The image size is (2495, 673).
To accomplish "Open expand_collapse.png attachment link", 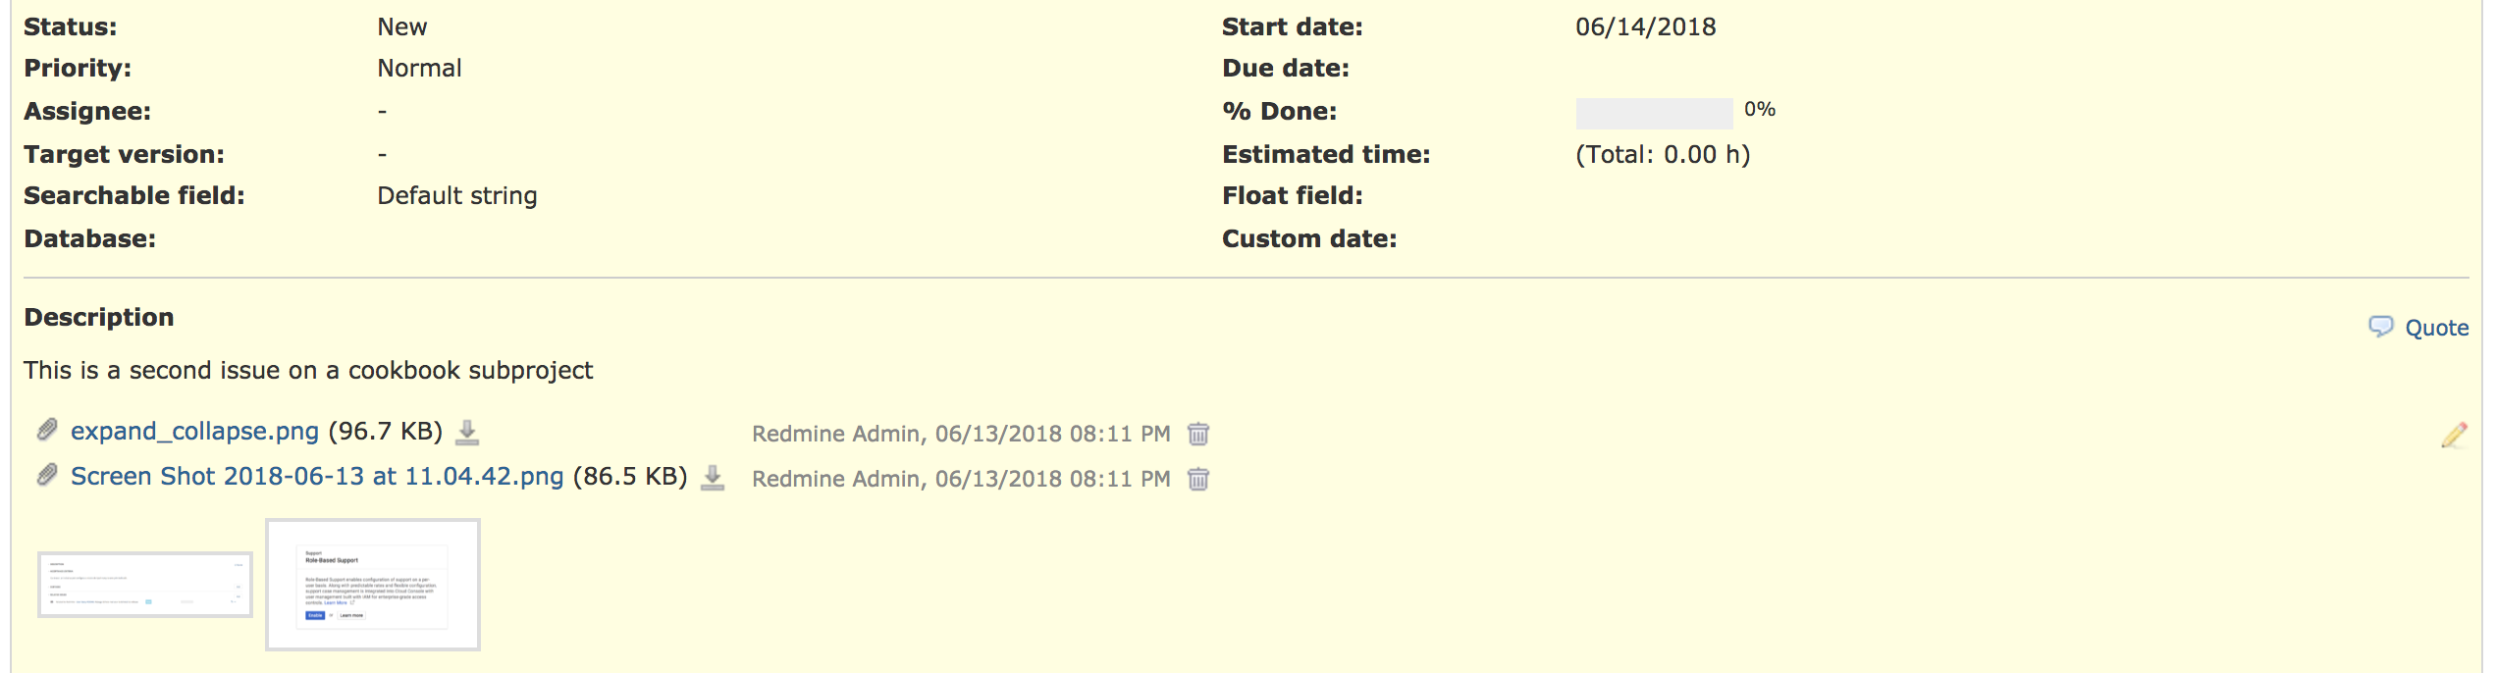I will pos(194,432).
